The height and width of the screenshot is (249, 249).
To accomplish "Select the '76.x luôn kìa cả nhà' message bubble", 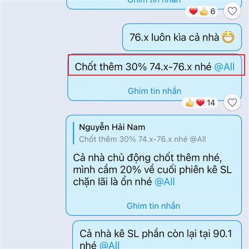I will tap(182, 37).
